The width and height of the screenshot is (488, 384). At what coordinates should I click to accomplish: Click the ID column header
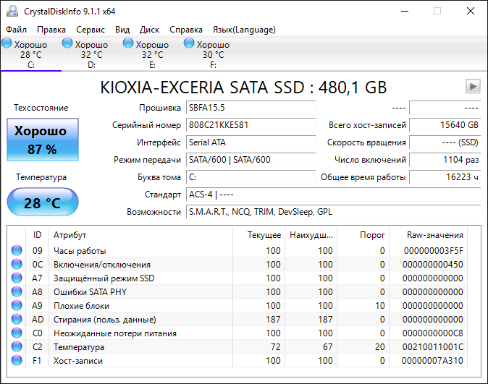(37, 235)
